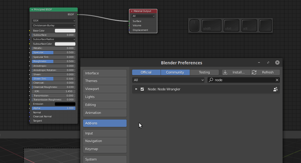The image size is (301, 163).
Task: Click the Transmission value field
Action: pos(54,96)
